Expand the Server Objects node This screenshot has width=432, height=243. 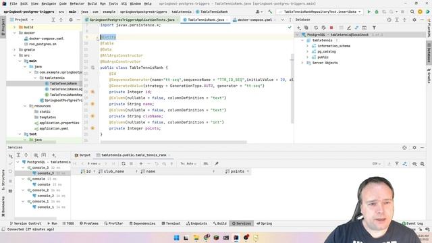pos(302,63)
